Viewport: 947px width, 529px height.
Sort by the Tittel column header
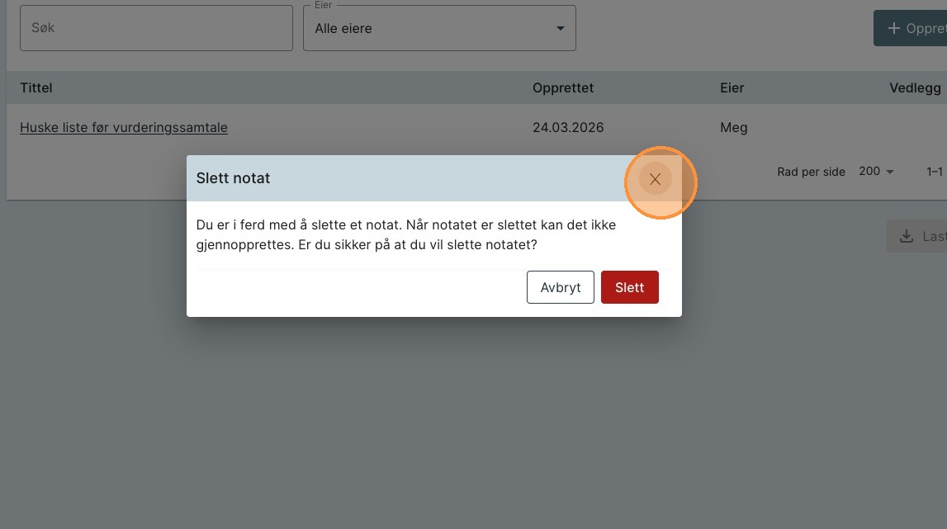pyautogui.click(x=36, y=87)
